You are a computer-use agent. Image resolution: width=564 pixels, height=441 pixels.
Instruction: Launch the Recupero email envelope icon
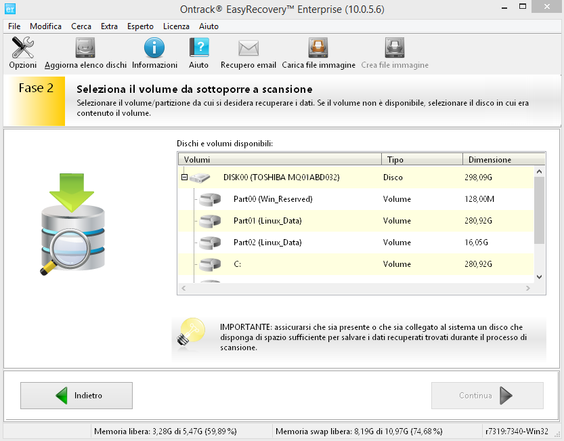tap(248, 48)
